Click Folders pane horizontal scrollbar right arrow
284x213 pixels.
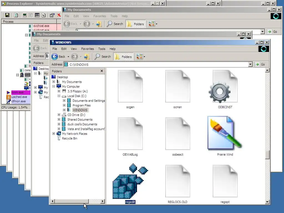[x=103, y=201]
